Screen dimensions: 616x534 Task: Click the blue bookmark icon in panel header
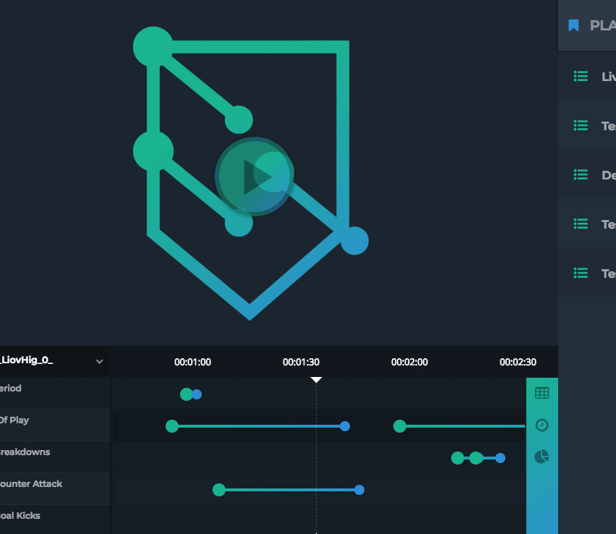(573, 25)
